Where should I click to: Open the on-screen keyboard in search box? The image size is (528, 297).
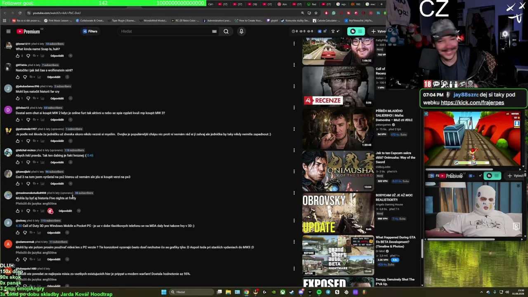coord(214,31)
